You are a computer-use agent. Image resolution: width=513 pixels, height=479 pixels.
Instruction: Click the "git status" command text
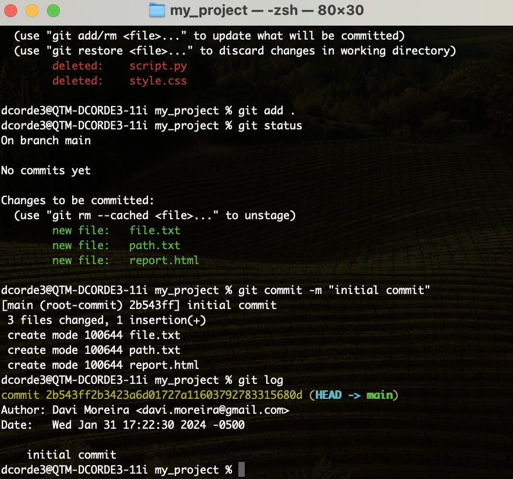(x=270, y=126)
